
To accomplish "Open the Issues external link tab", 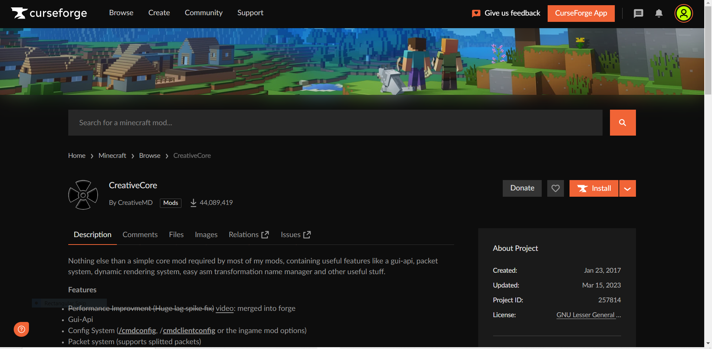I will (x=295, y=235).
